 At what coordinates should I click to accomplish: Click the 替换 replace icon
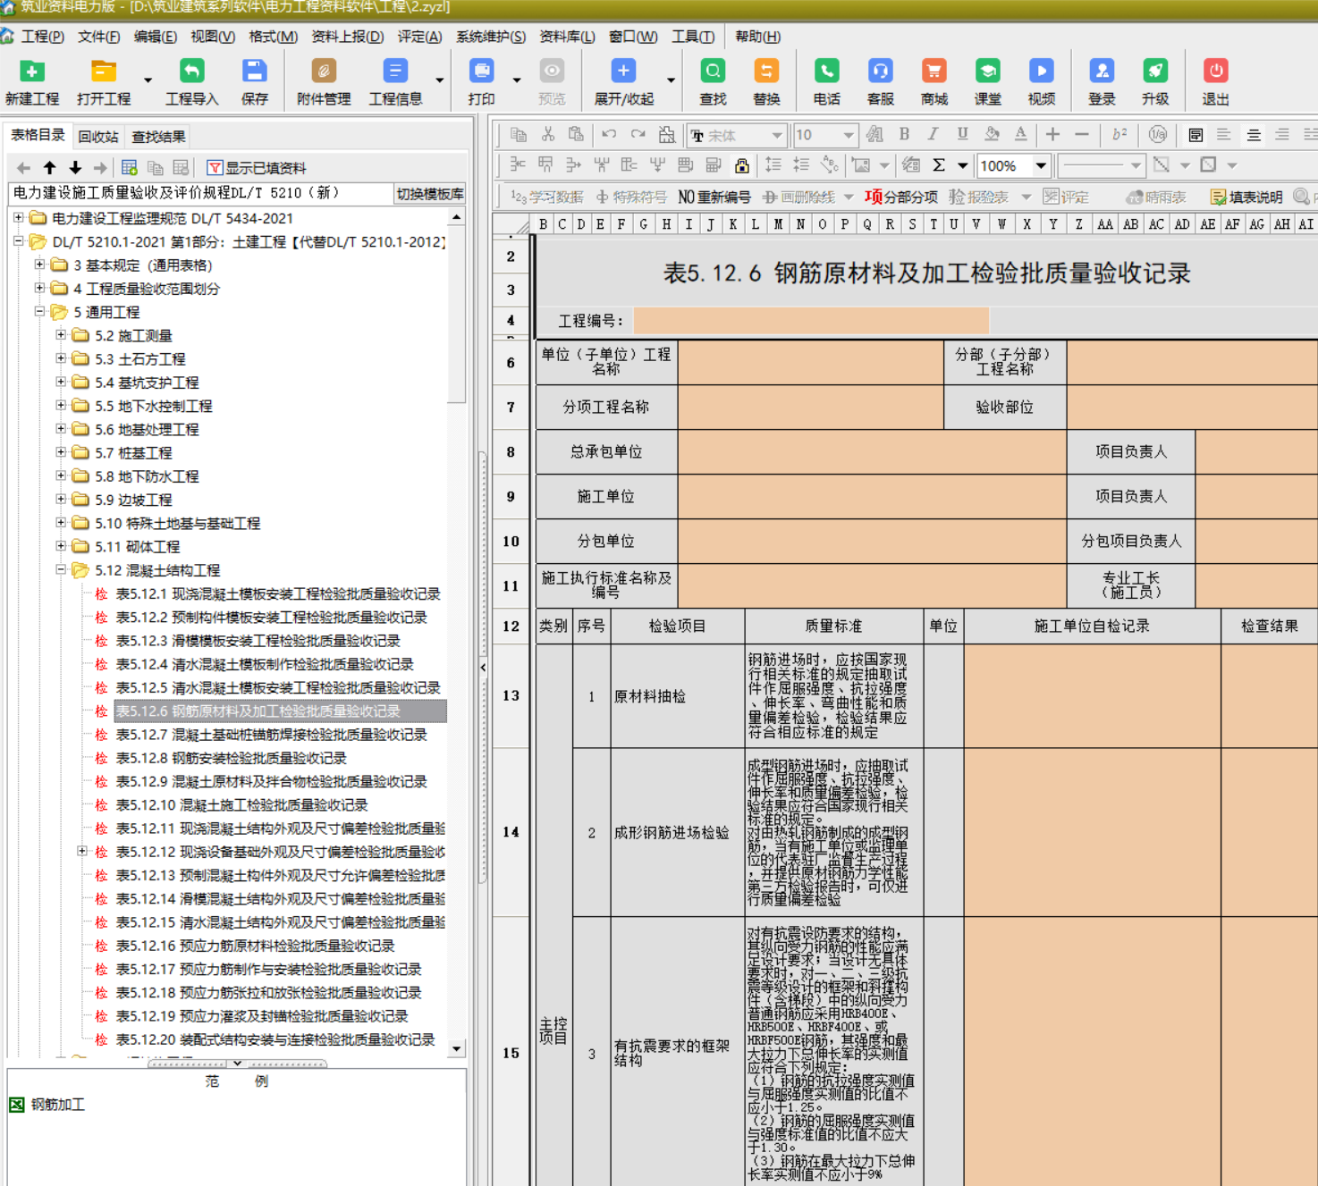[766, 71]
